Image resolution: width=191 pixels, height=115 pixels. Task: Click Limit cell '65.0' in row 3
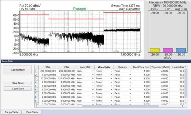[x=177, y=78]
